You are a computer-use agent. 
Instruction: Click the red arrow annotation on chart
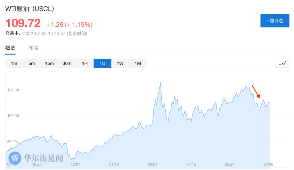pos(256,92)
